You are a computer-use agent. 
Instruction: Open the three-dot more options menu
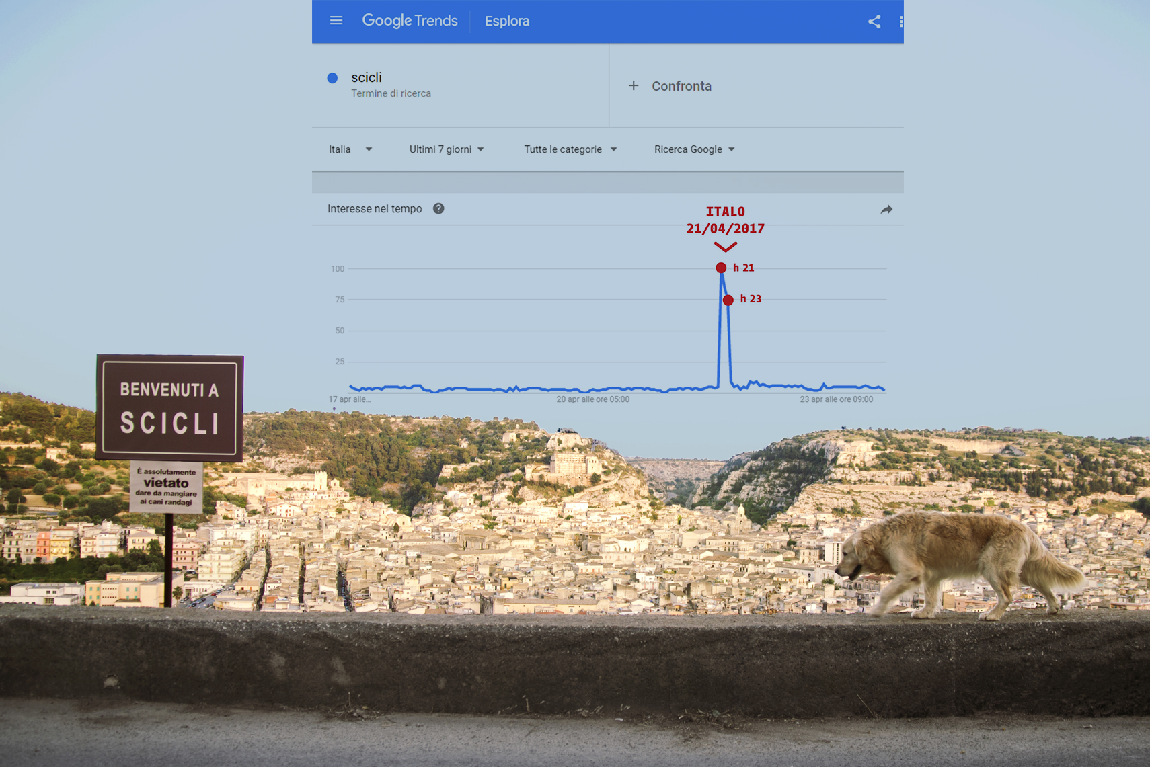click(900, 22)
